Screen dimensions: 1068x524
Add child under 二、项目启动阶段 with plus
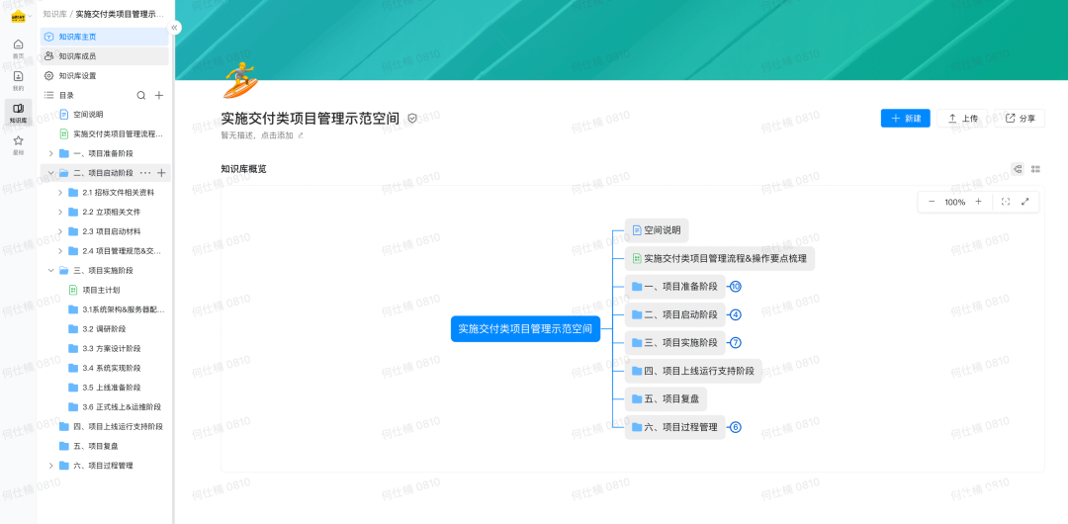point(161,173)
